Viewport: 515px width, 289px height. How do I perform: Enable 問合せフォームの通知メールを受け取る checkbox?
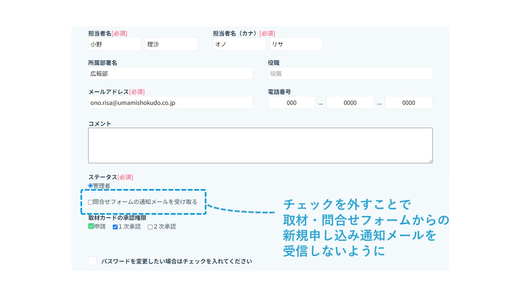tap(91, 202)
